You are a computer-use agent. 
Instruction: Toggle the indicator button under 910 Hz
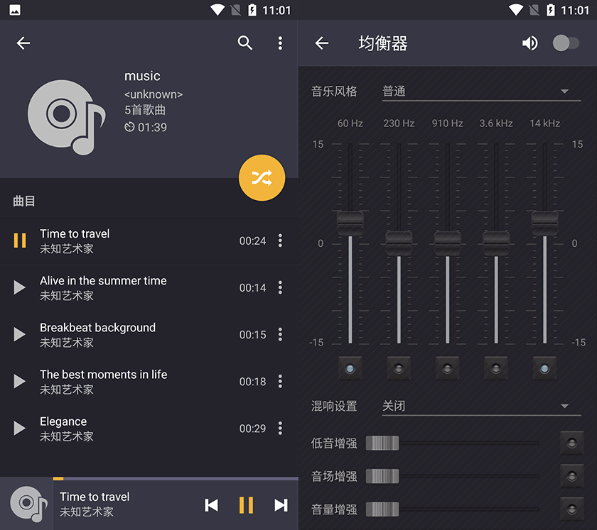(x=447, y=368)
